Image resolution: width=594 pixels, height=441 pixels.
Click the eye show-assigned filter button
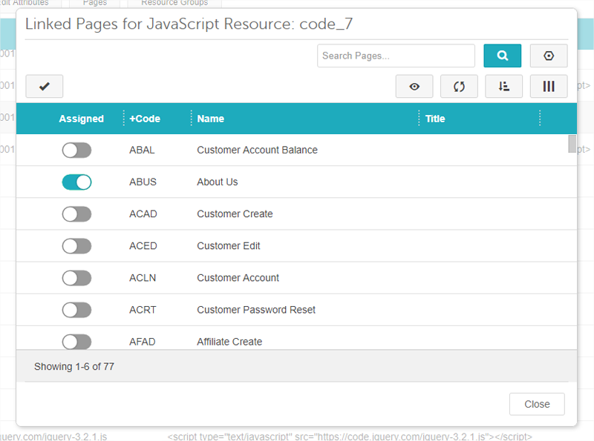(x=414, y=86)
